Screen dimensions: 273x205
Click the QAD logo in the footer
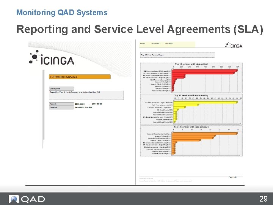27,199
